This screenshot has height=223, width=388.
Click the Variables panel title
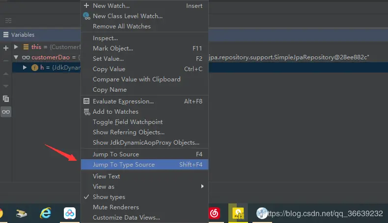23,35
